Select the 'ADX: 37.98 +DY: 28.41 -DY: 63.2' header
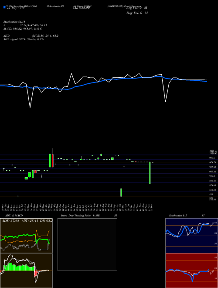218x288 pixels. coord(27,220)
